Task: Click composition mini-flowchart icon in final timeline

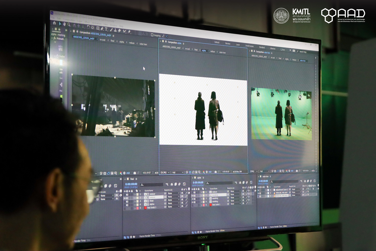Action: click(167, 184)
